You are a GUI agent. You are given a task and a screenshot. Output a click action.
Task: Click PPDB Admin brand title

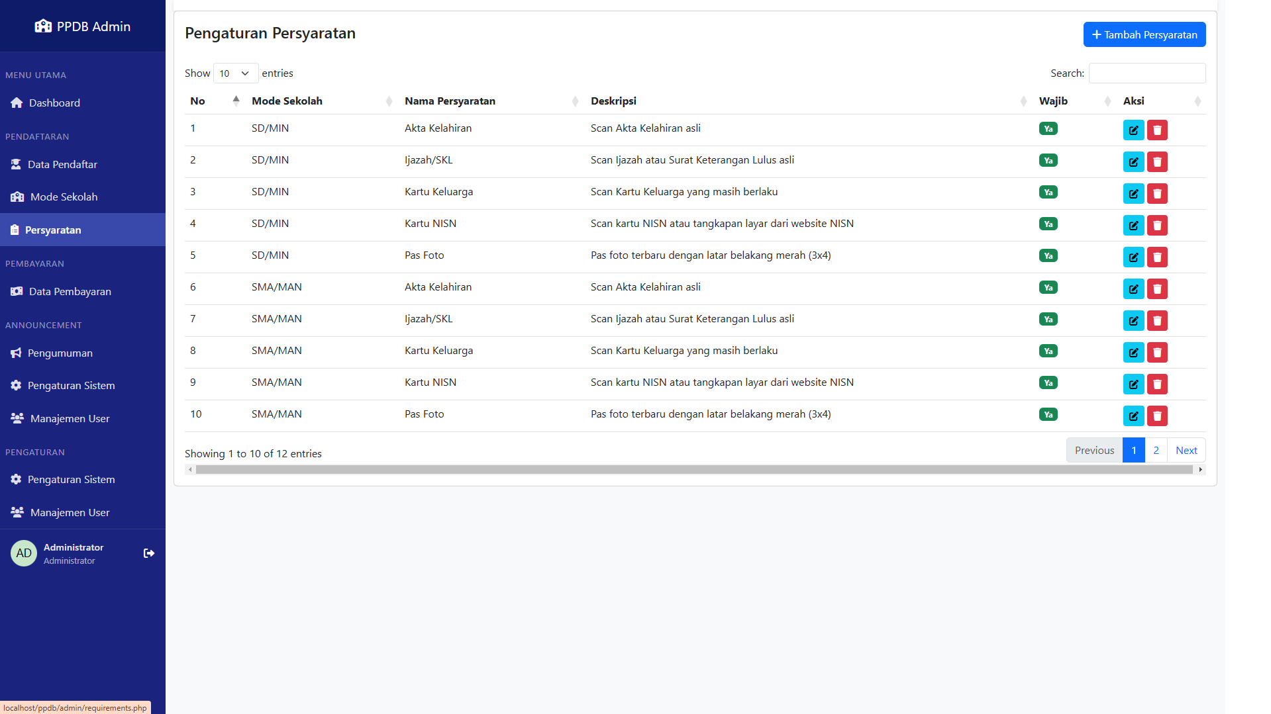pos(93,26)
